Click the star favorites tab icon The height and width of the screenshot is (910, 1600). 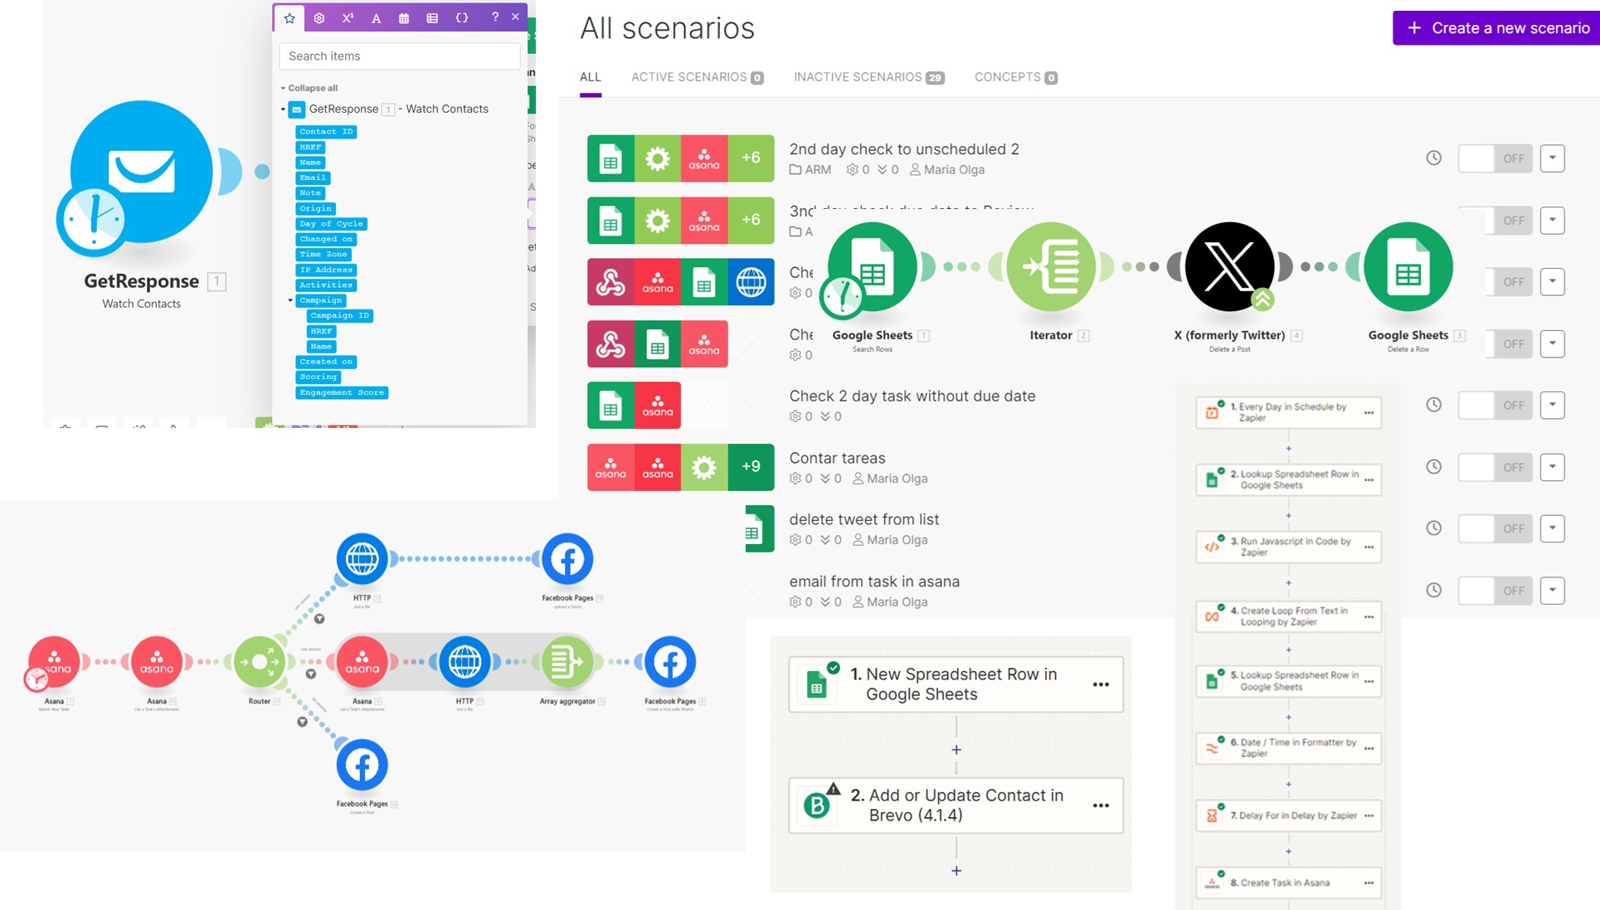pyautogui.click(x=289, y=17)
